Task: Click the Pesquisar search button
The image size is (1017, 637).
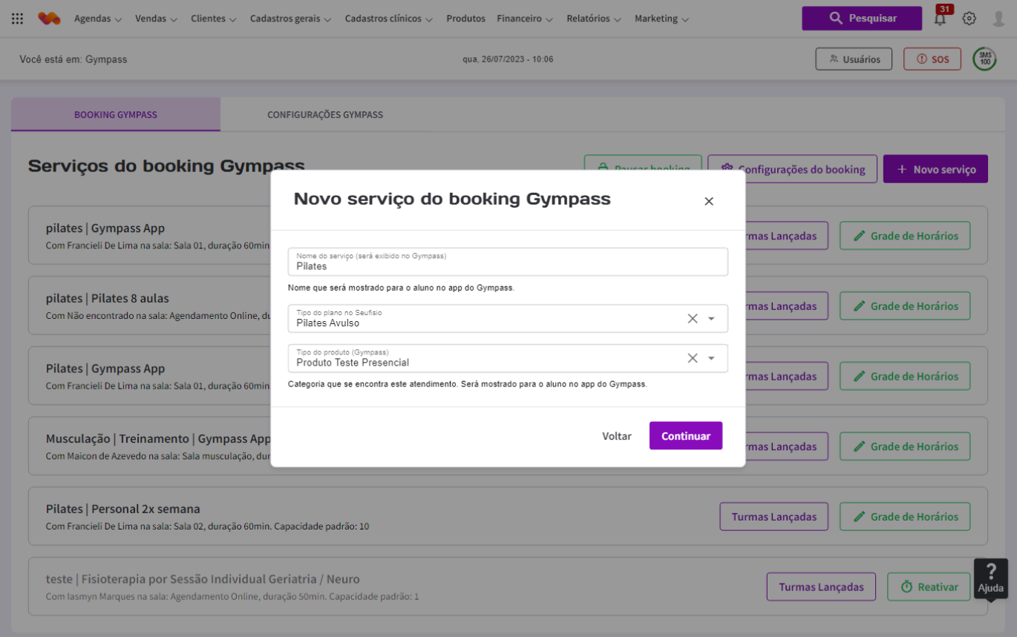Action: [862, 19]
